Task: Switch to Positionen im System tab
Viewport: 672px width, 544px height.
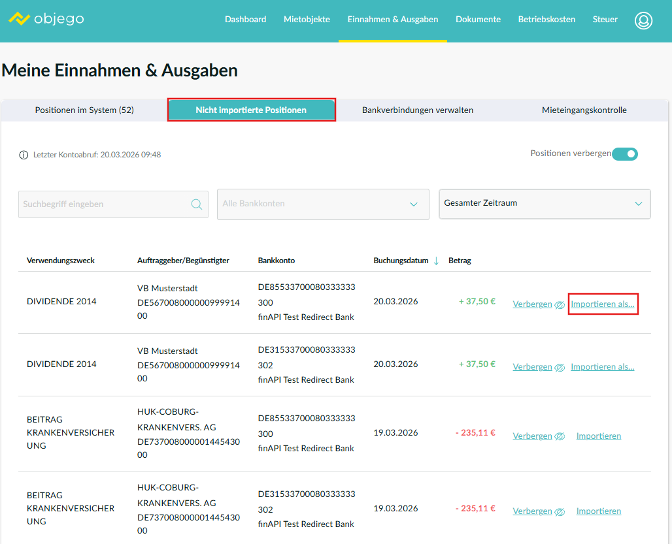Action: click(x=84, y=110)
